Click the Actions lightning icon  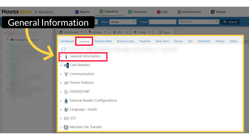click(90, 32)
